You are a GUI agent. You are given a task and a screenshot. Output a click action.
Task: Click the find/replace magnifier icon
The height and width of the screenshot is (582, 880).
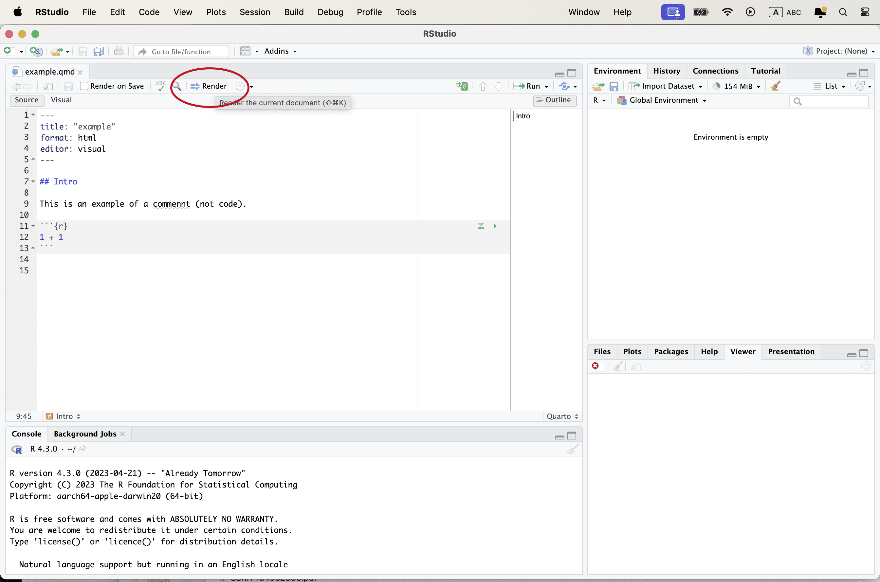pos(177,86)
